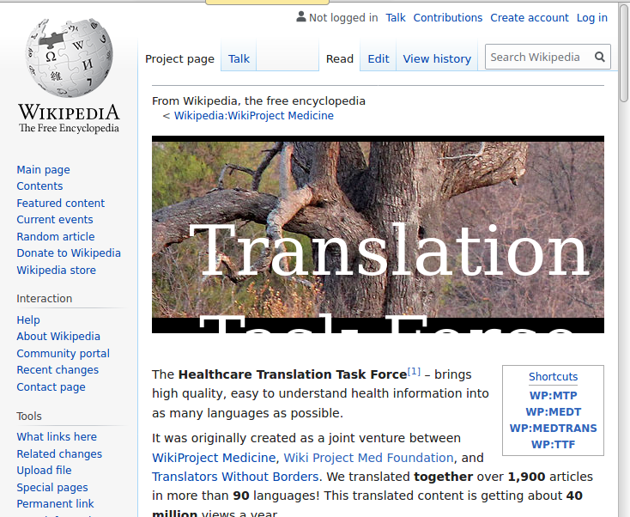The height and width of the screenshot is (517, 630).
Task: Go to Wikipedia:WikiProject Medicine parent page
Action: [x=253, y=116]
